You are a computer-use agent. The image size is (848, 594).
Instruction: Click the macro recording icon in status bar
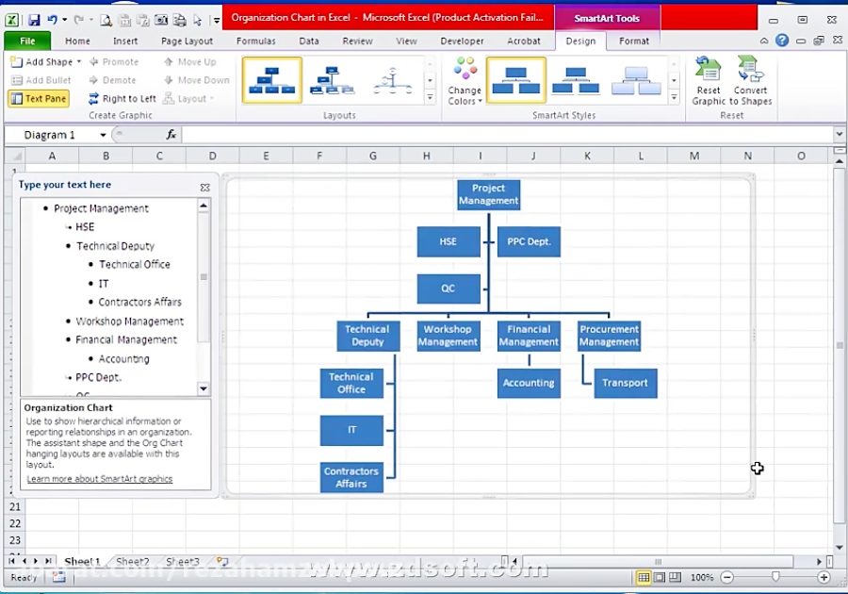point(58,577)
